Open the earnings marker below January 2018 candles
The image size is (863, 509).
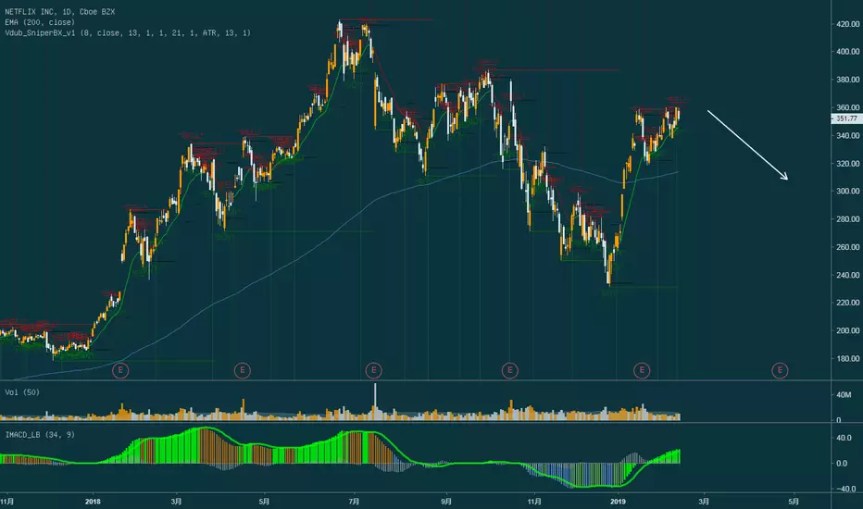tap(120, 370)
